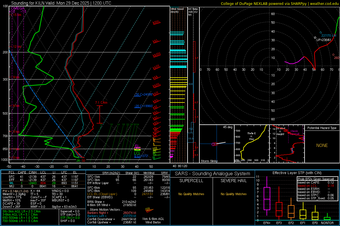Viewport: 340px width, 226px height.
Task: Click the Bunkers Right = 260/74 kt line
Action: [x=112, y=213]
